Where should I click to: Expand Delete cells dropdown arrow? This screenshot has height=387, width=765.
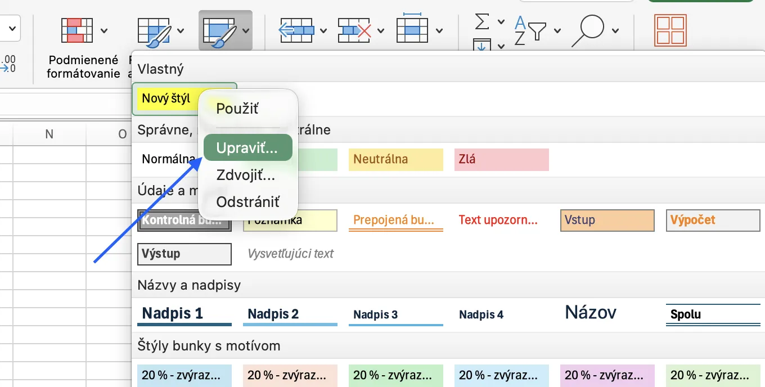381,31
